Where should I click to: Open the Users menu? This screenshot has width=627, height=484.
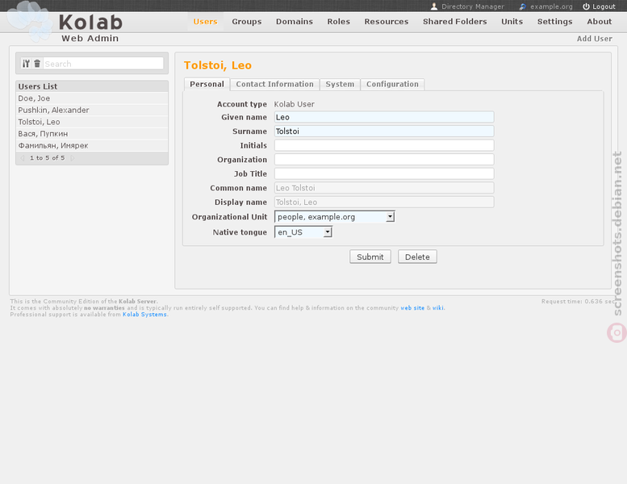pyautogui.click(x=205, y=22)
